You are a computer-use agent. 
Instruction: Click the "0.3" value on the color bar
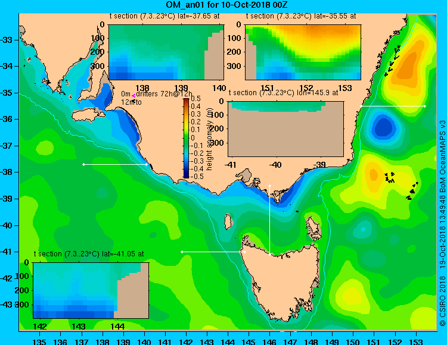195,114
